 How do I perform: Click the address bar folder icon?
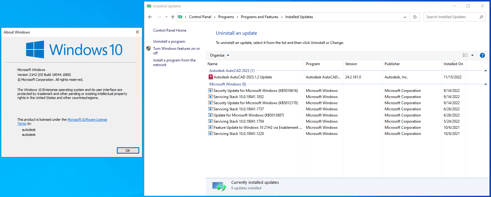click(x=180, y=17)
